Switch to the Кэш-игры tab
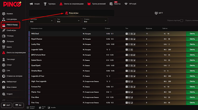198x110 pixels. pyautogui.click(x=72, y=13)
